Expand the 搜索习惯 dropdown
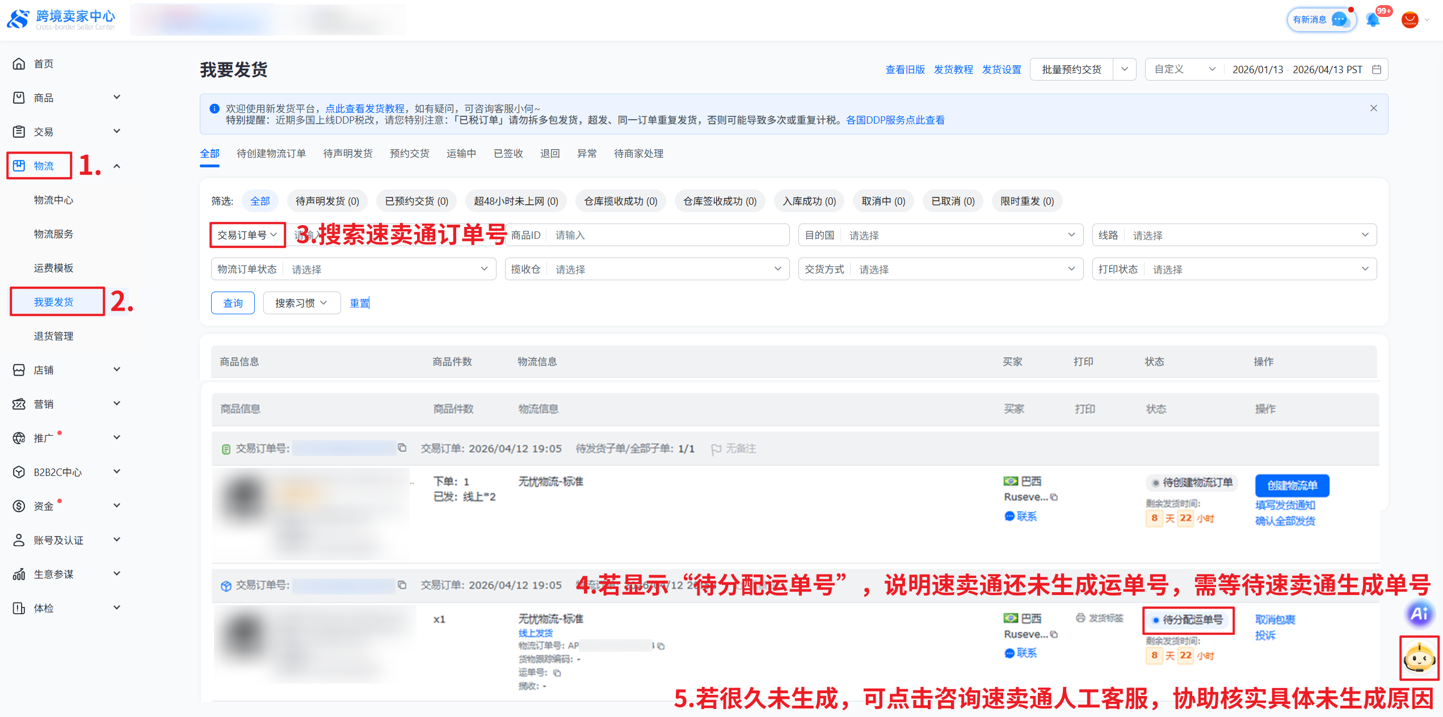This screenshot has width=1443, height=717. (x=301, y=303)
